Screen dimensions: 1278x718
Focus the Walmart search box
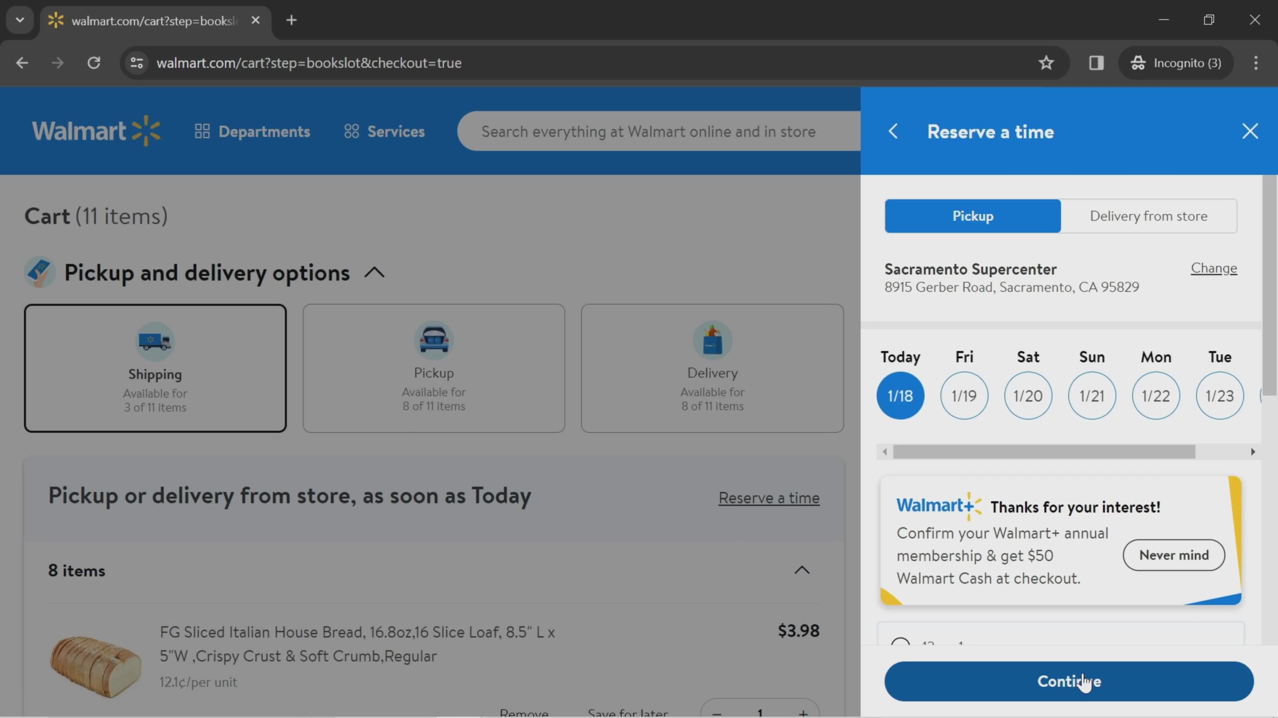coord(659,131)
